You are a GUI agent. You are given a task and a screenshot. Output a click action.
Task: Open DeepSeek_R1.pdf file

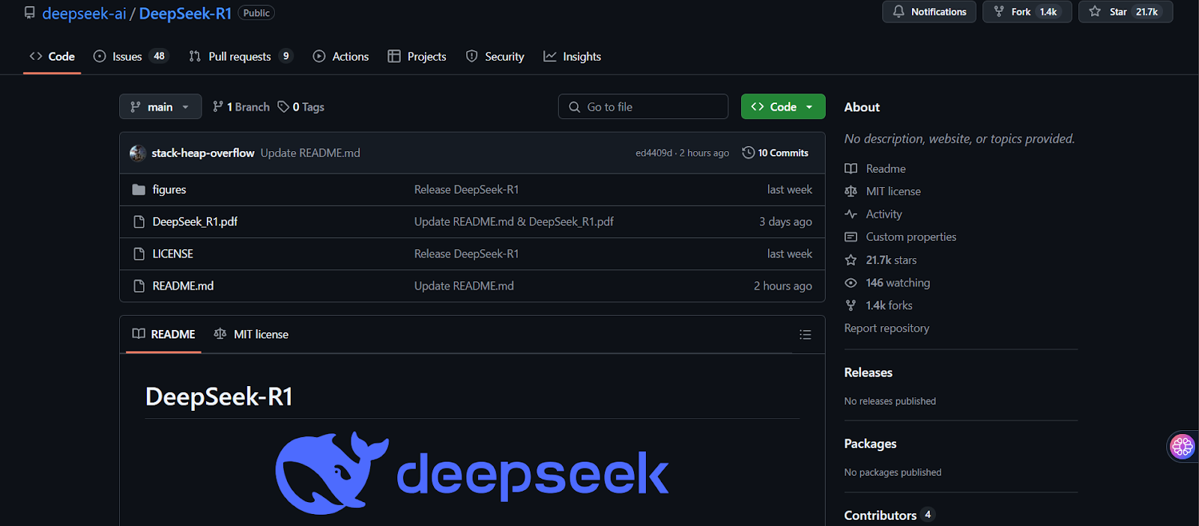pyautogui.click(x=195, y=222)
